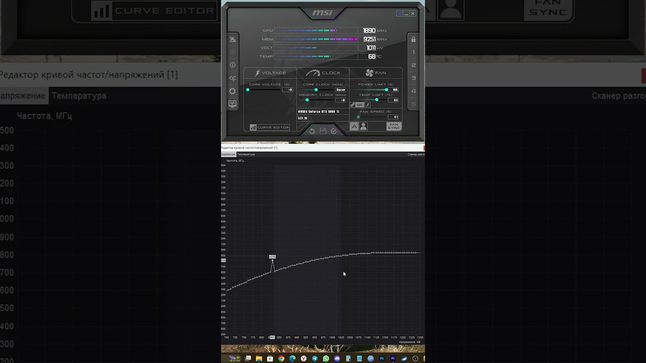Viewport: 646px width, 363px height.
Task: Open Discord from the taskbar
Action: click(x=337, y=358)
